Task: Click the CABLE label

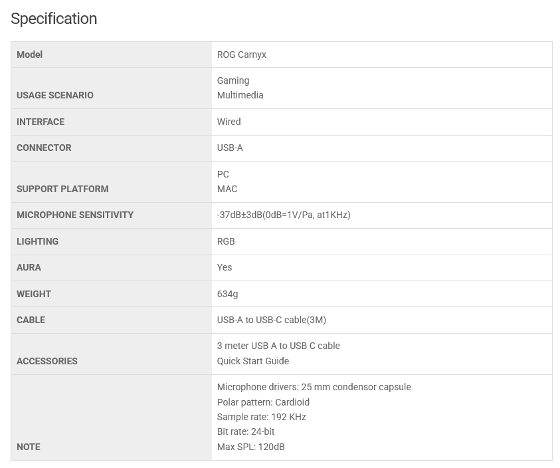Action: (31, 320)
